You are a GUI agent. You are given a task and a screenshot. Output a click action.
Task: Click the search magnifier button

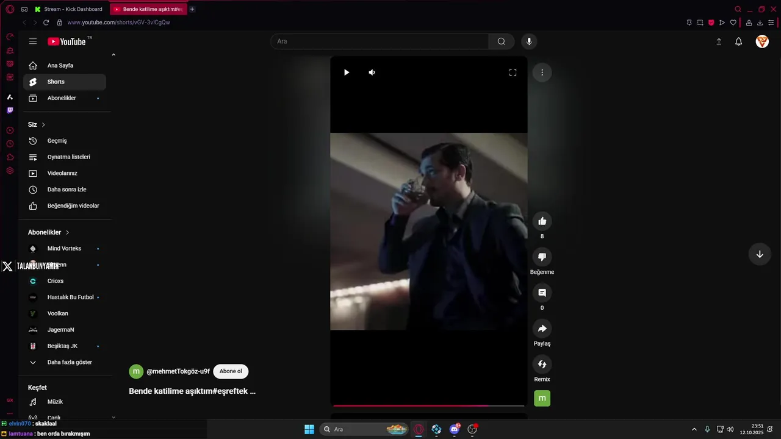[502, 41]
